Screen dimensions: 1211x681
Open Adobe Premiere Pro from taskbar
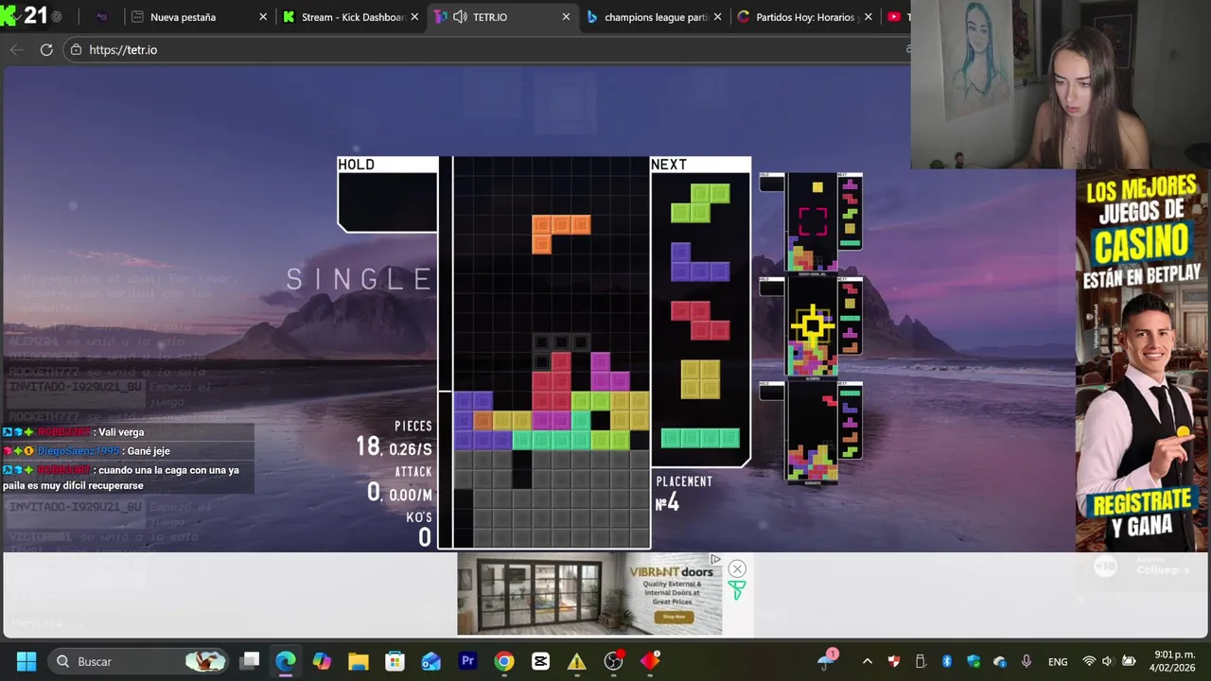467,661
